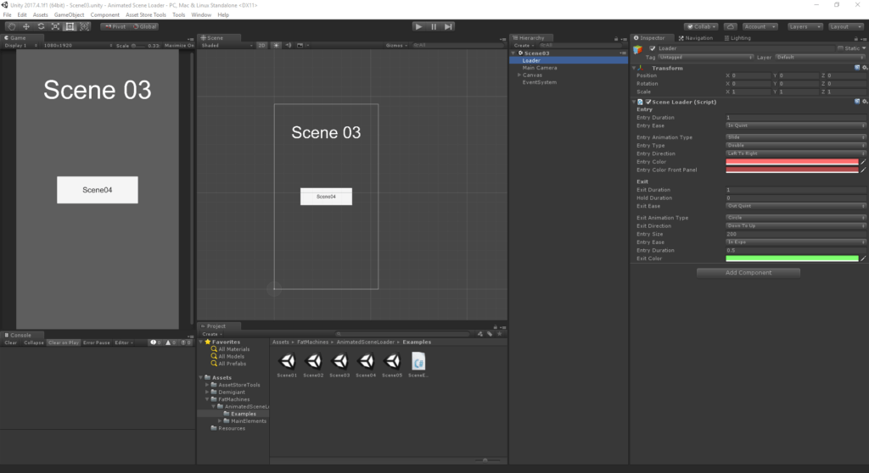Image resolution: width=869 pixels, height=473 pixels.
Task: Open the Tag dropdown
Action: [705, 57]
